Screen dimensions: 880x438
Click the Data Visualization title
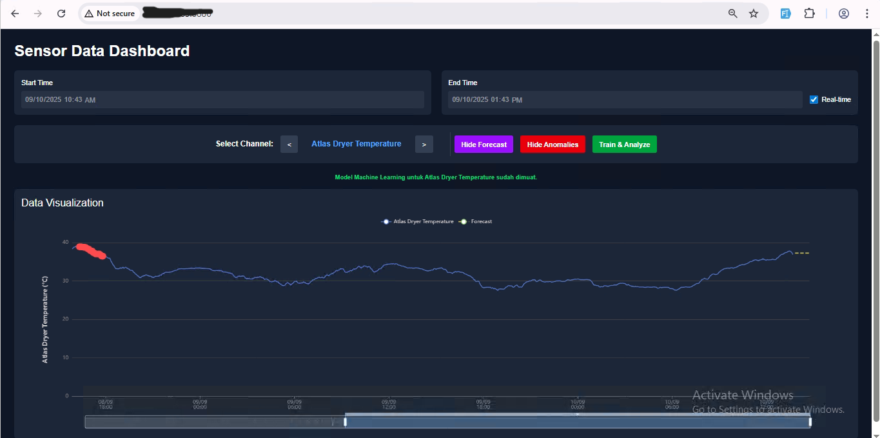coord(63,203)
